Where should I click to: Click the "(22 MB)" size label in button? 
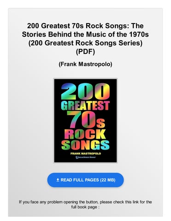pyautogui.click(x=108, y=180)
